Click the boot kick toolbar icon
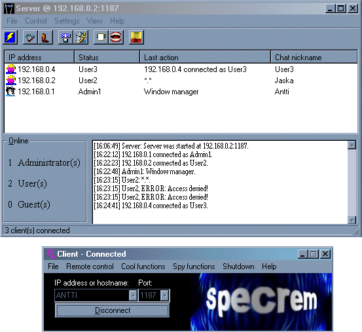362x332 pixels. [45, 37]
